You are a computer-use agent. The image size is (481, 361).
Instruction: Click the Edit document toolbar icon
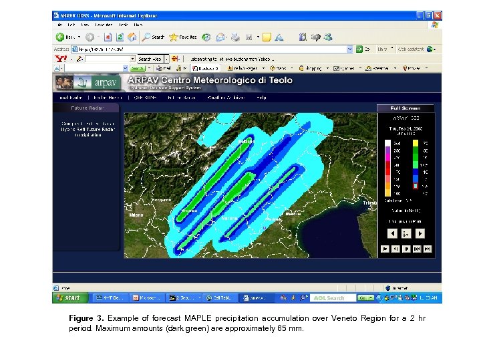pos(249,37)
